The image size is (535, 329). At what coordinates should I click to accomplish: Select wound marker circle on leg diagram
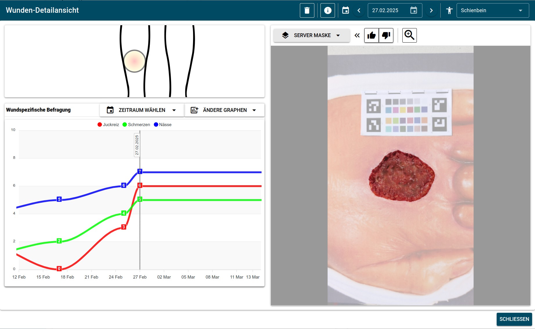click(134, 61)
